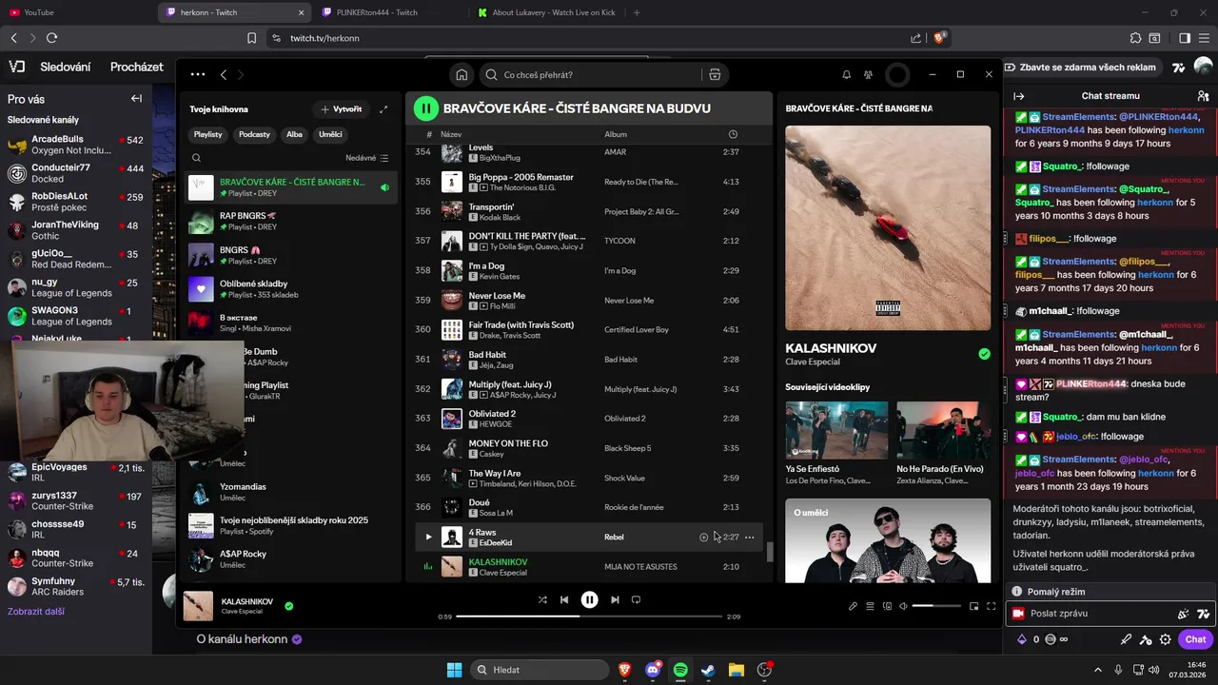Open Spotify friend activity icon
The width and height of the screenshot is (1218, 685).
coord(868,74)
